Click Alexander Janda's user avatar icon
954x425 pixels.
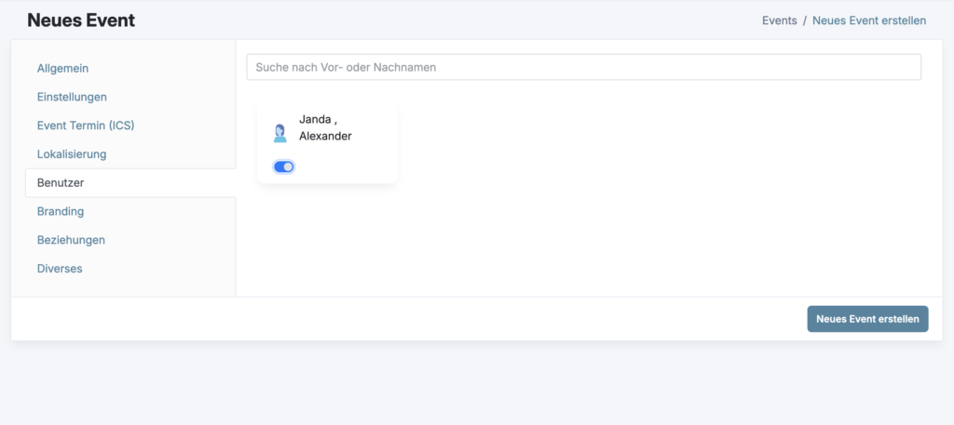(279, 134)
